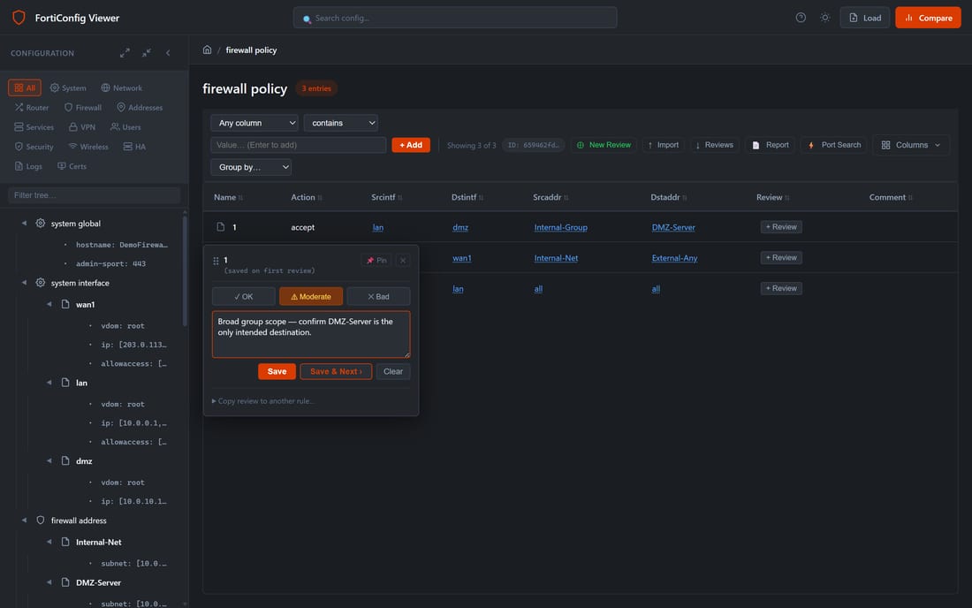Screen dimensions: 972x608
Task: Select the Addresses category filter
Action: (x=140, y=107)
